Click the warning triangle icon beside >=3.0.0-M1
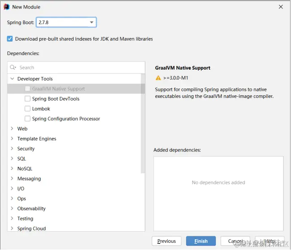This screenshot has height=250, width=291. tap(158, 78)
